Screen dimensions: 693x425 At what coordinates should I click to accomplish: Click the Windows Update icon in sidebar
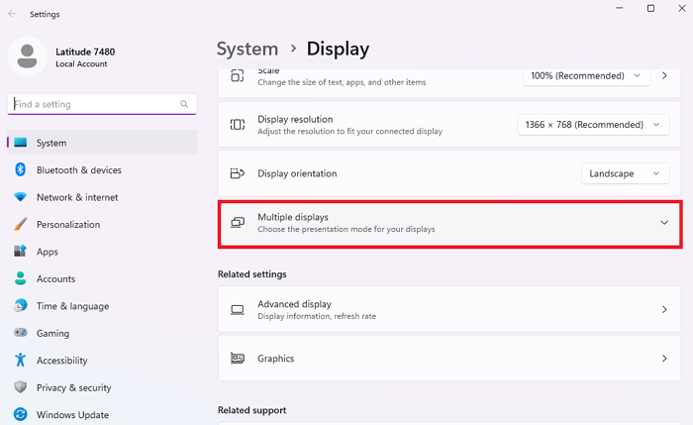(x=20, y=414)
